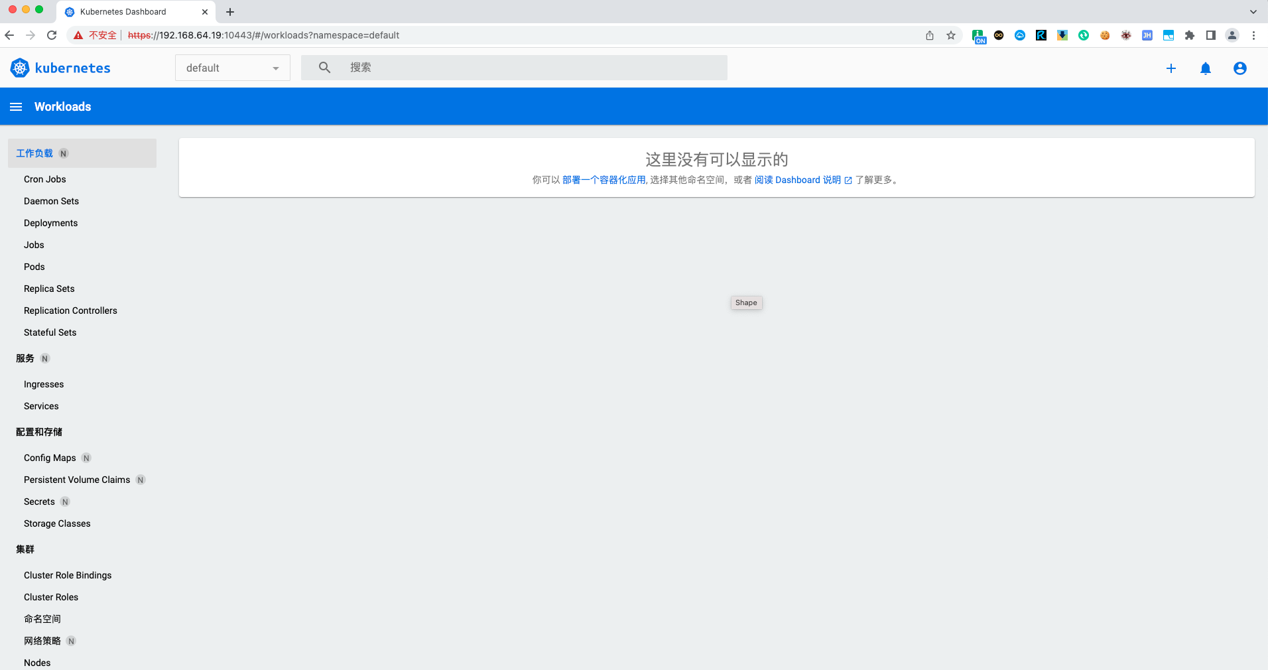Open 命名空间 in sidebar
1268x670 pixels.
42,619
